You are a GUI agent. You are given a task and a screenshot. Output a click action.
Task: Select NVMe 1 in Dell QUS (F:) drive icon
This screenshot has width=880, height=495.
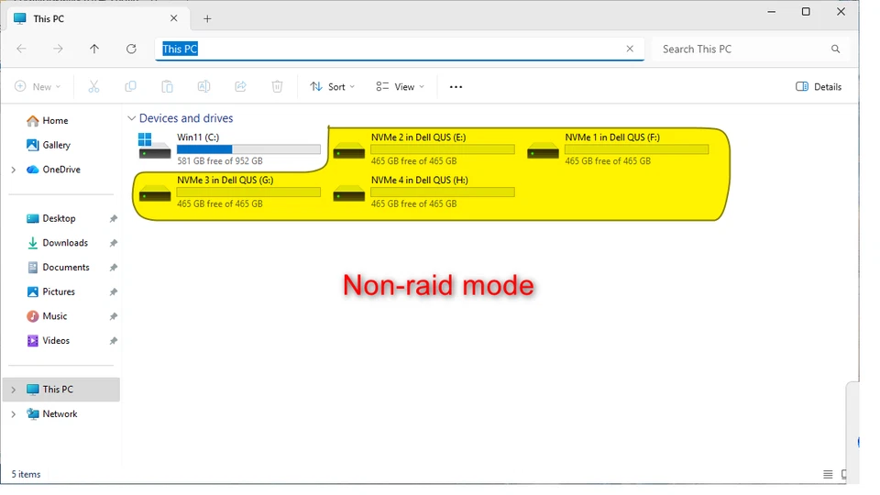click(543, 150)
